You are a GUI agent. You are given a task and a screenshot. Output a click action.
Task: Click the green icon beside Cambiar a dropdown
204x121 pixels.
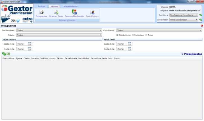(x=200, y=15)
